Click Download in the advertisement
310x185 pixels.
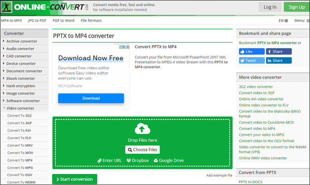click(x=91, y=98)
